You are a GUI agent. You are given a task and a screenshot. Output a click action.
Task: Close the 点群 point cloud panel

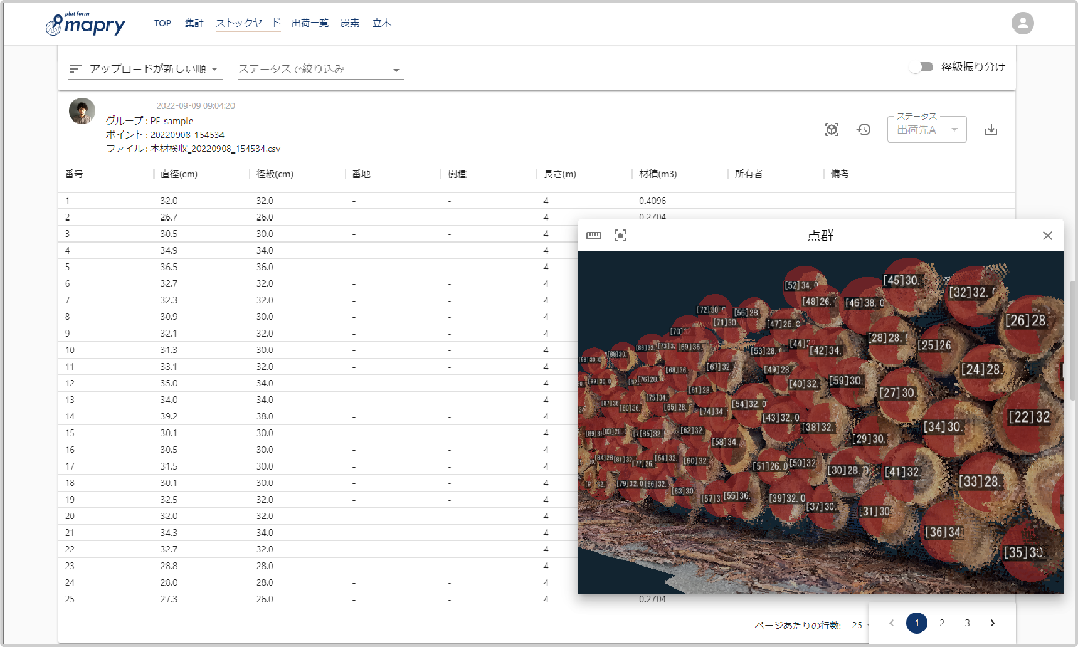tap(1047, 235)
